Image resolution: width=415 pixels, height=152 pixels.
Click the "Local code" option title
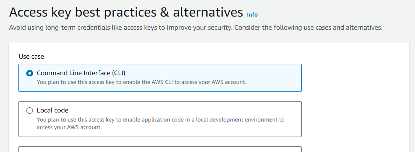pyautogui.click(x=52, y=110)
